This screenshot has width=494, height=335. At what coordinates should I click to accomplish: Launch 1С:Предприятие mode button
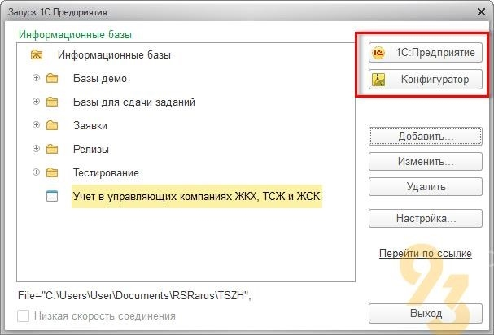tap(426, 53)
